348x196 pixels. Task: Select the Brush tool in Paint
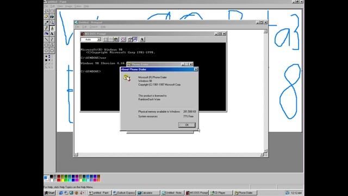pyautogui.click(x=52, y=28)
